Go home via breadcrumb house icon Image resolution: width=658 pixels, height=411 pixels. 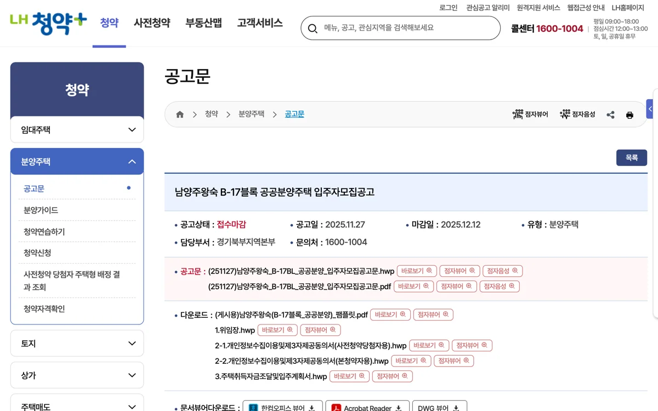(180, 115)
